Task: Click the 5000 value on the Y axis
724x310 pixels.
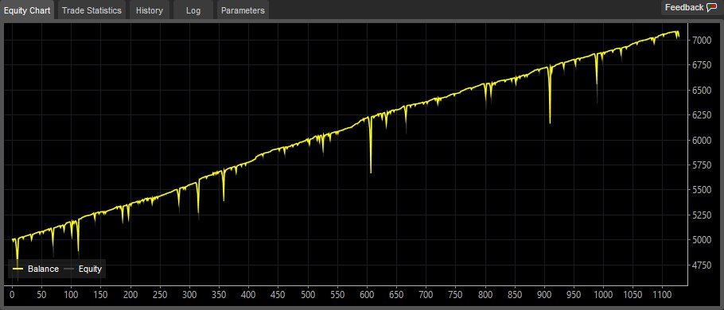Action: [702, 240]
